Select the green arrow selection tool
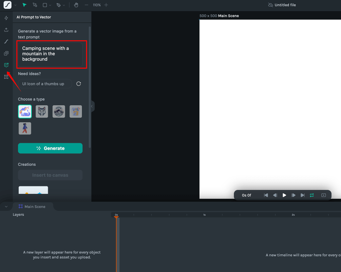341x272 pixels. click(x=25, y=5)
